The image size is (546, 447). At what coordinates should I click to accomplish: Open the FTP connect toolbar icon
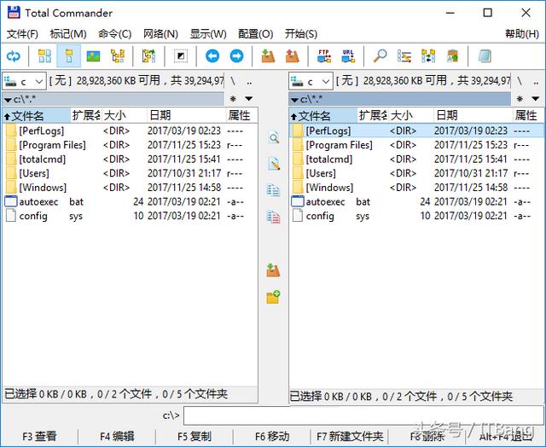[x=324, y=56]
